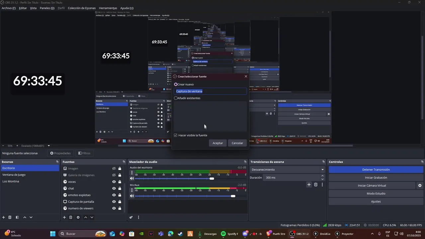Open the Colección de Escenas menu
The width and height of the screenshot is (425, 239).
82,8
